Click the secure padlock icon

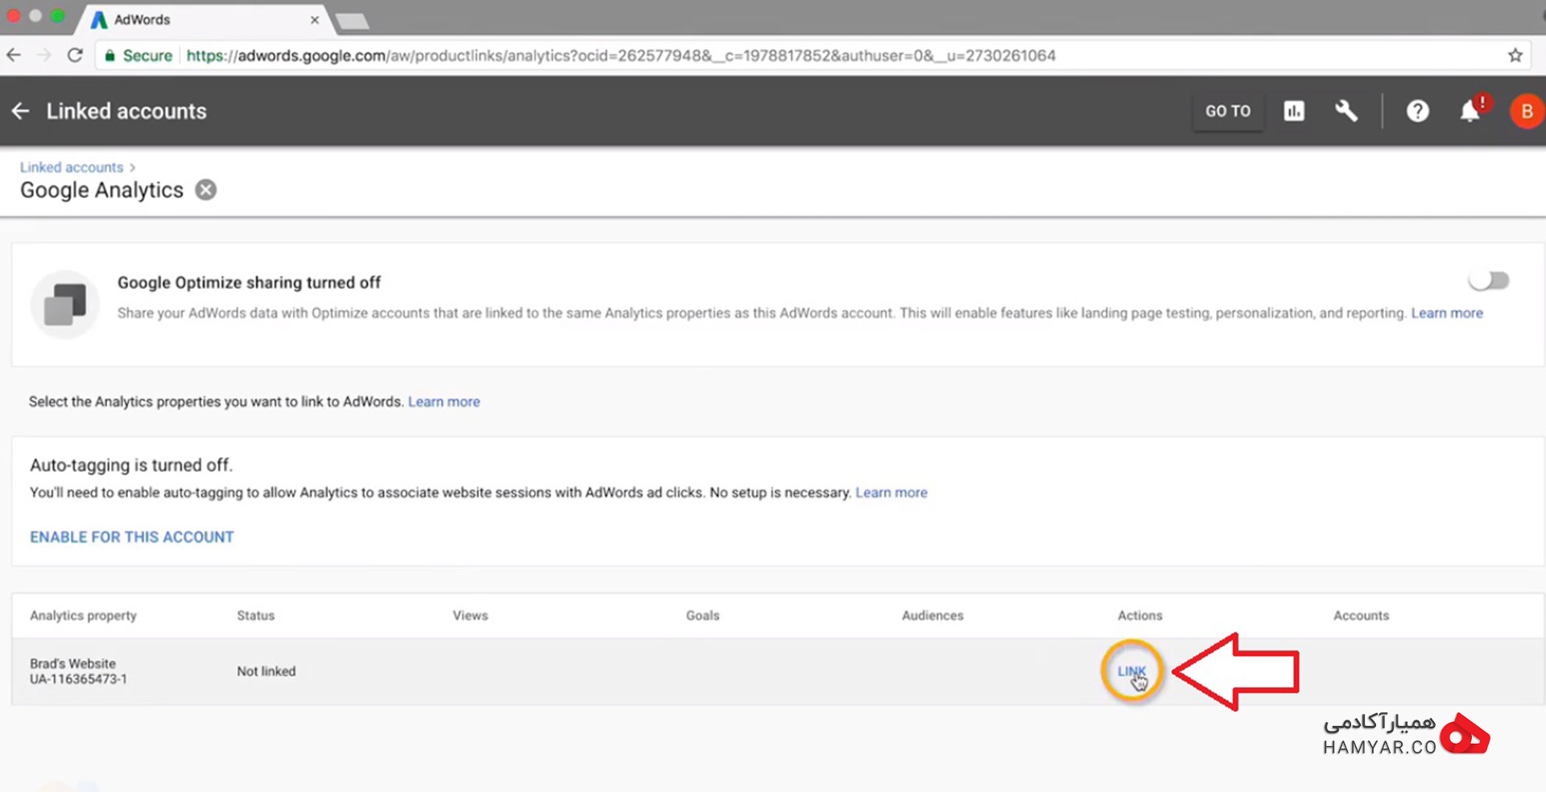pos(110,56)
